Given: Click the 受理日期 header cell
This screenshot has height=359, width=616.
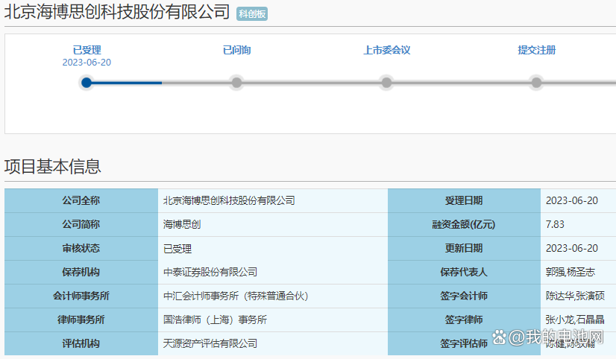Looking at the screenshot, I should (x=464, y=200).
